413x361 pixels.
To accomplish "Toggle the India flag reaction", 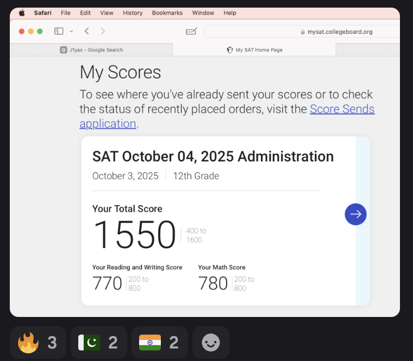I will pos(160,343).
